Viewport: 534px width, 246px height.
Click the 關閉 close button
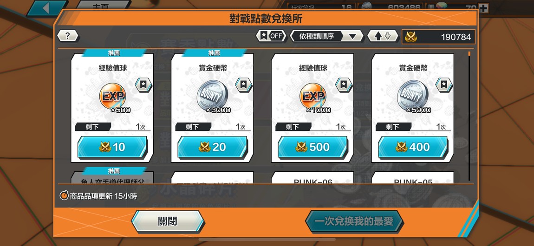168,221
